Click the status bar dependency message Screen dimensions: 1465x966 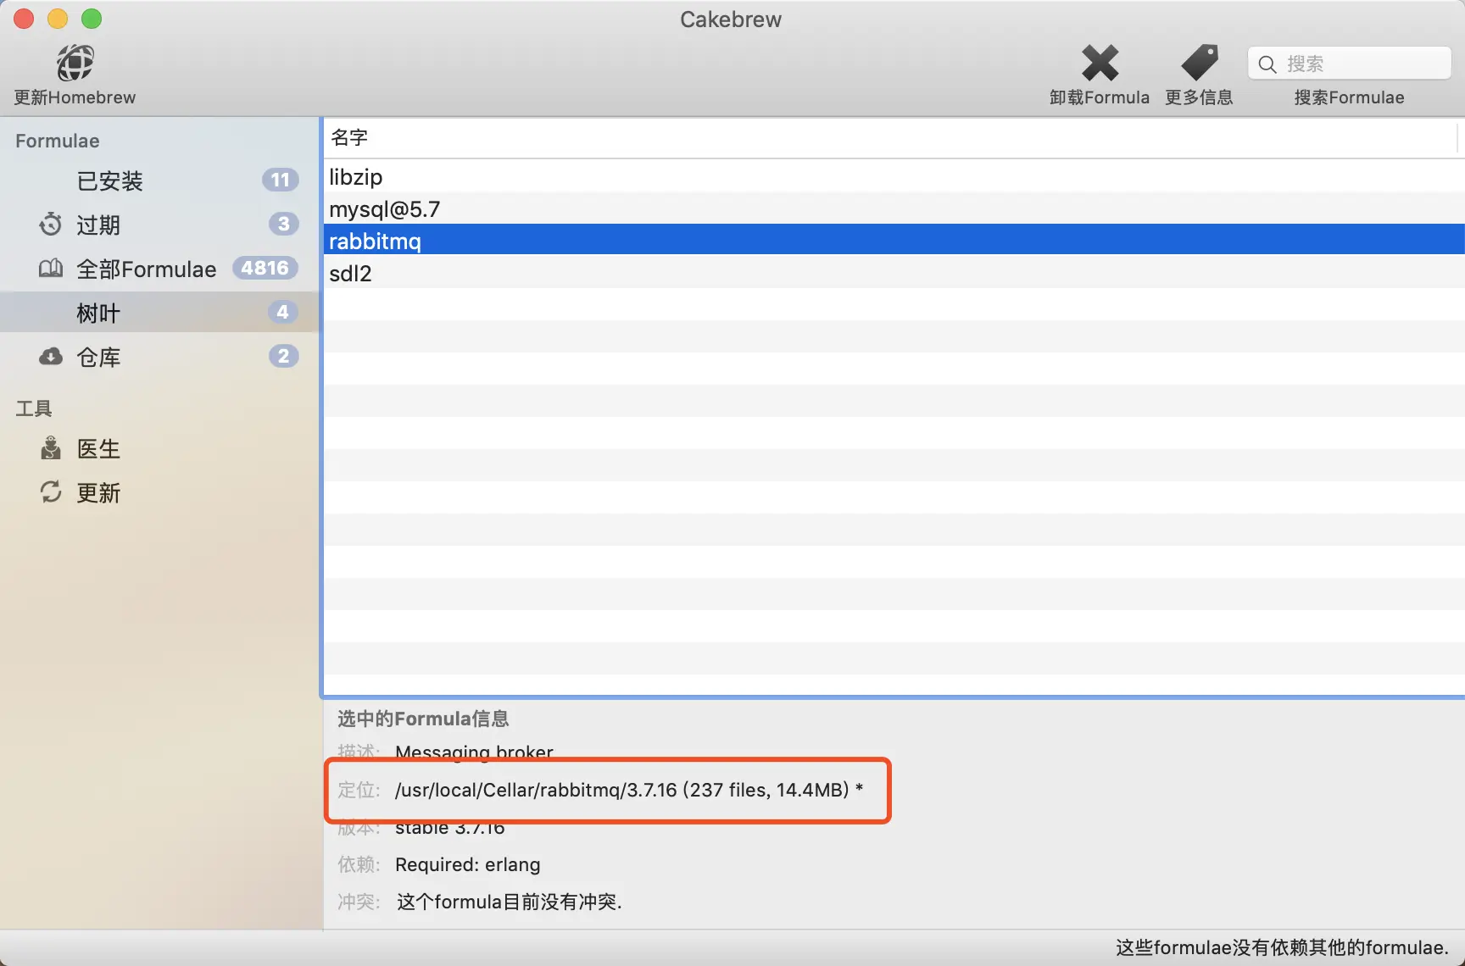point(1282,947)
